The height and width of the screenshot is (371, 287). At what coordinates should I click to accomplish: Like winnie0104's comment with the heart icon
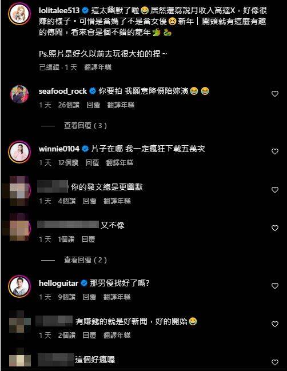click(274, 151)
